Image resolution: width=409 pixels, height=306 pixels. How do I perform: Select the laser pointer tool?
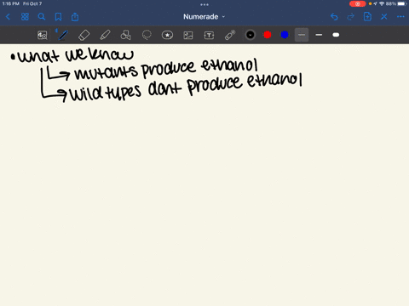point(230,35)
